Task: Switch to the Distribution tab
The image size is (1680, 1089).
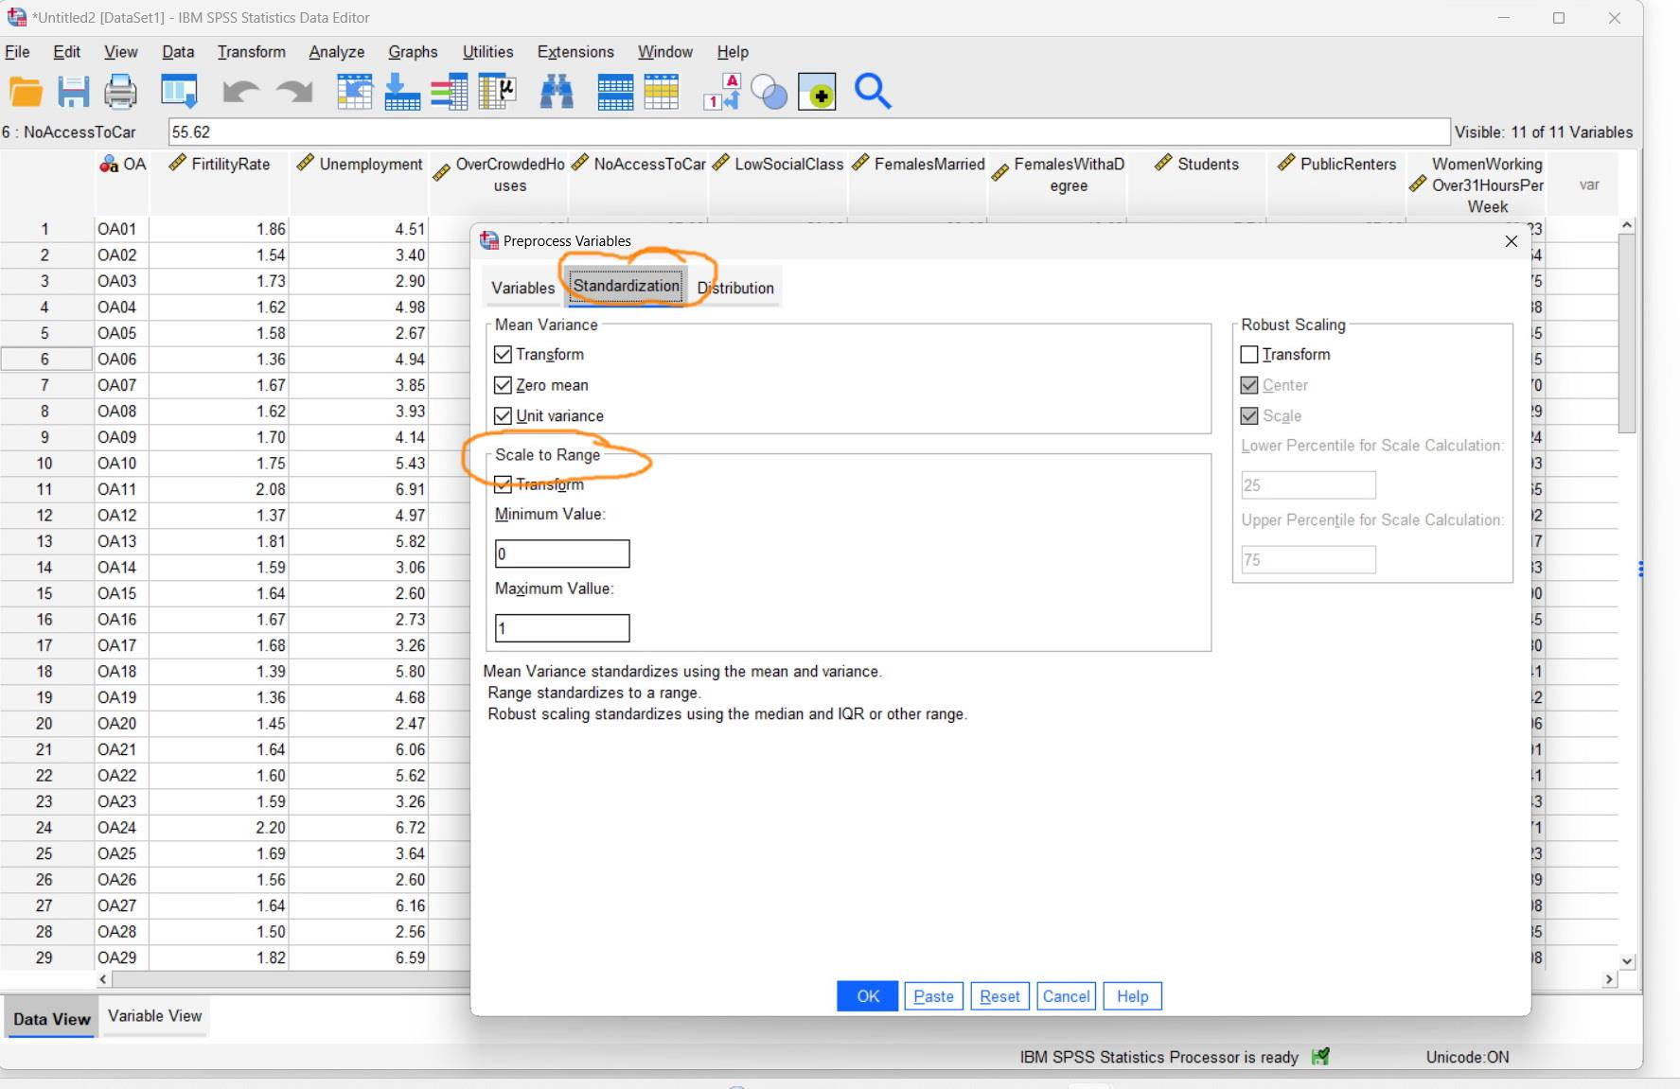Action: coord(736,287)
